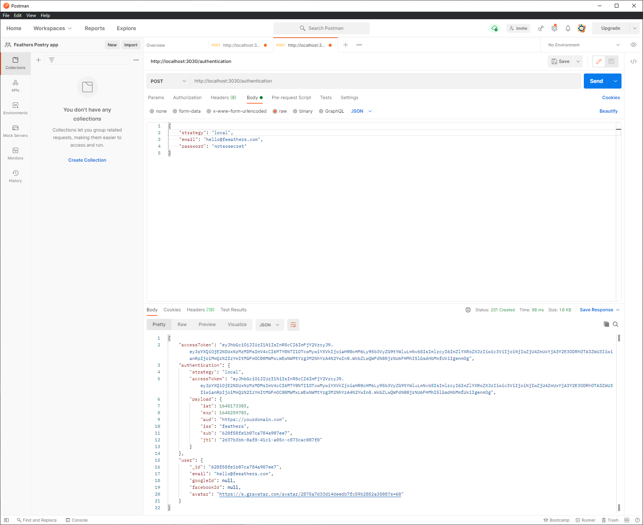This screenshot has height=525, width=643.
Task: Switch to the comments view icon
Action: coord(611,61)
